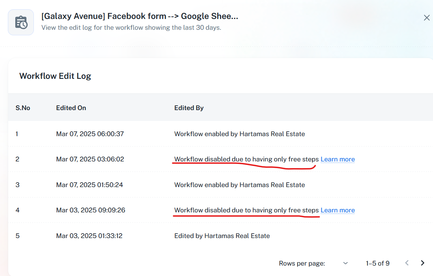Click Edited by Hartamas Real Estate text
The width and height of the screenshot is (433, 276).
222,236
